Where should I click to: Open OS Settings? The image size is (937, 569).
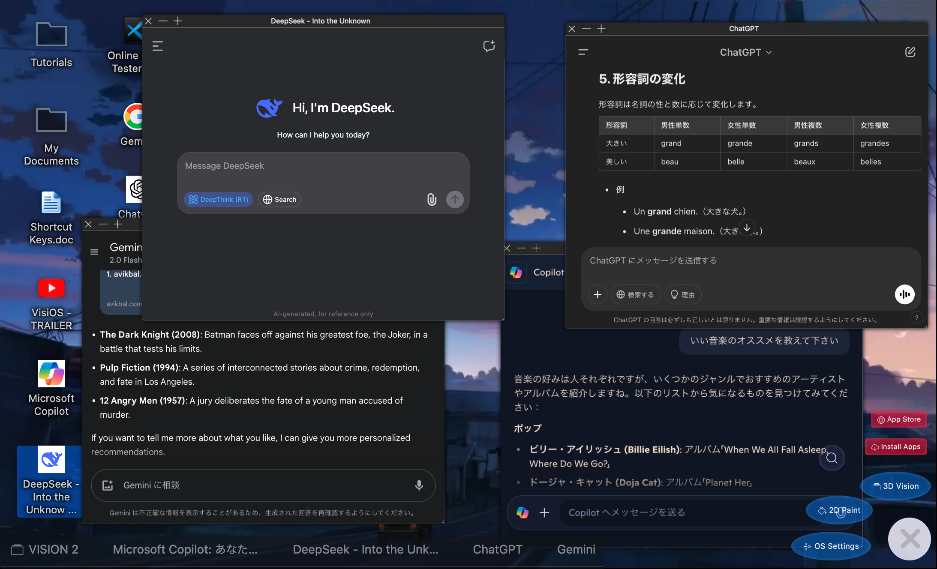[831, 546]
